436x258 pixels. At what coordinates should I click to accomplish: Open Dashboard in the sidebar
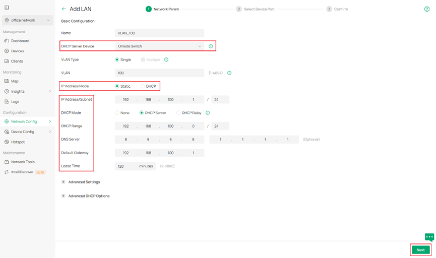point(20,41)
